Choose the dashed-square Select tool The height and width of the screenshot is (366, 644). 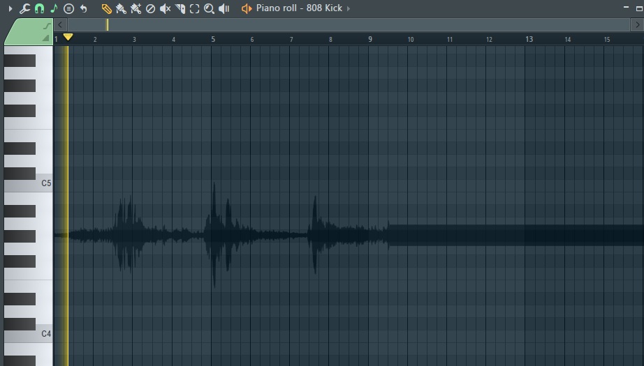pyautogui.click(x=195, y=8)
